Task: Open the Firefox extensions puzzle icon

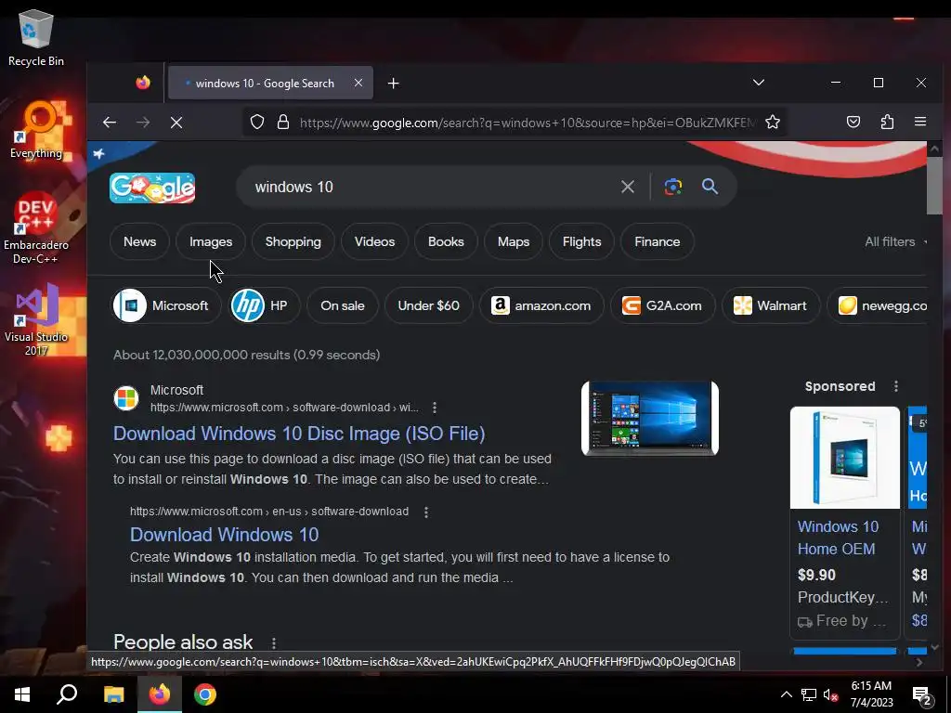Action: tap(887, 122)
